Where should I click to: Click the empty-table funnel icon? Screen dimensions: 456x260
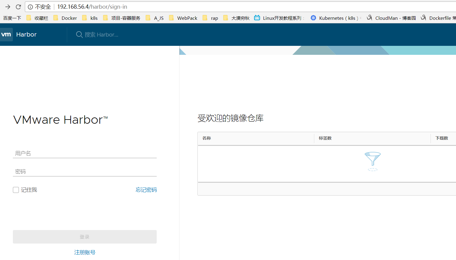[x=373, y=161]
